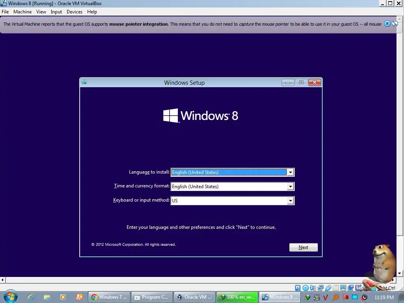The height and width of the screenshot is (303, 404).
Task: Click the 11:19 PM system clock
Action: pyautogui.click(x=384, y=297)
